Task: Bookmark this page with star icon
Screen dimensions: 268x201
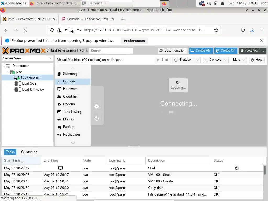Action: (216, 30)
